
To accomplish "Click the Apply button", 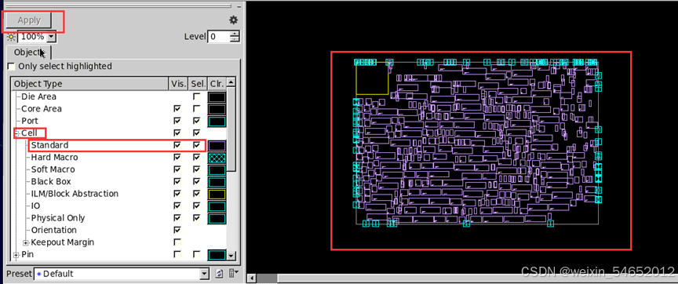I will [x=29, y=20].
